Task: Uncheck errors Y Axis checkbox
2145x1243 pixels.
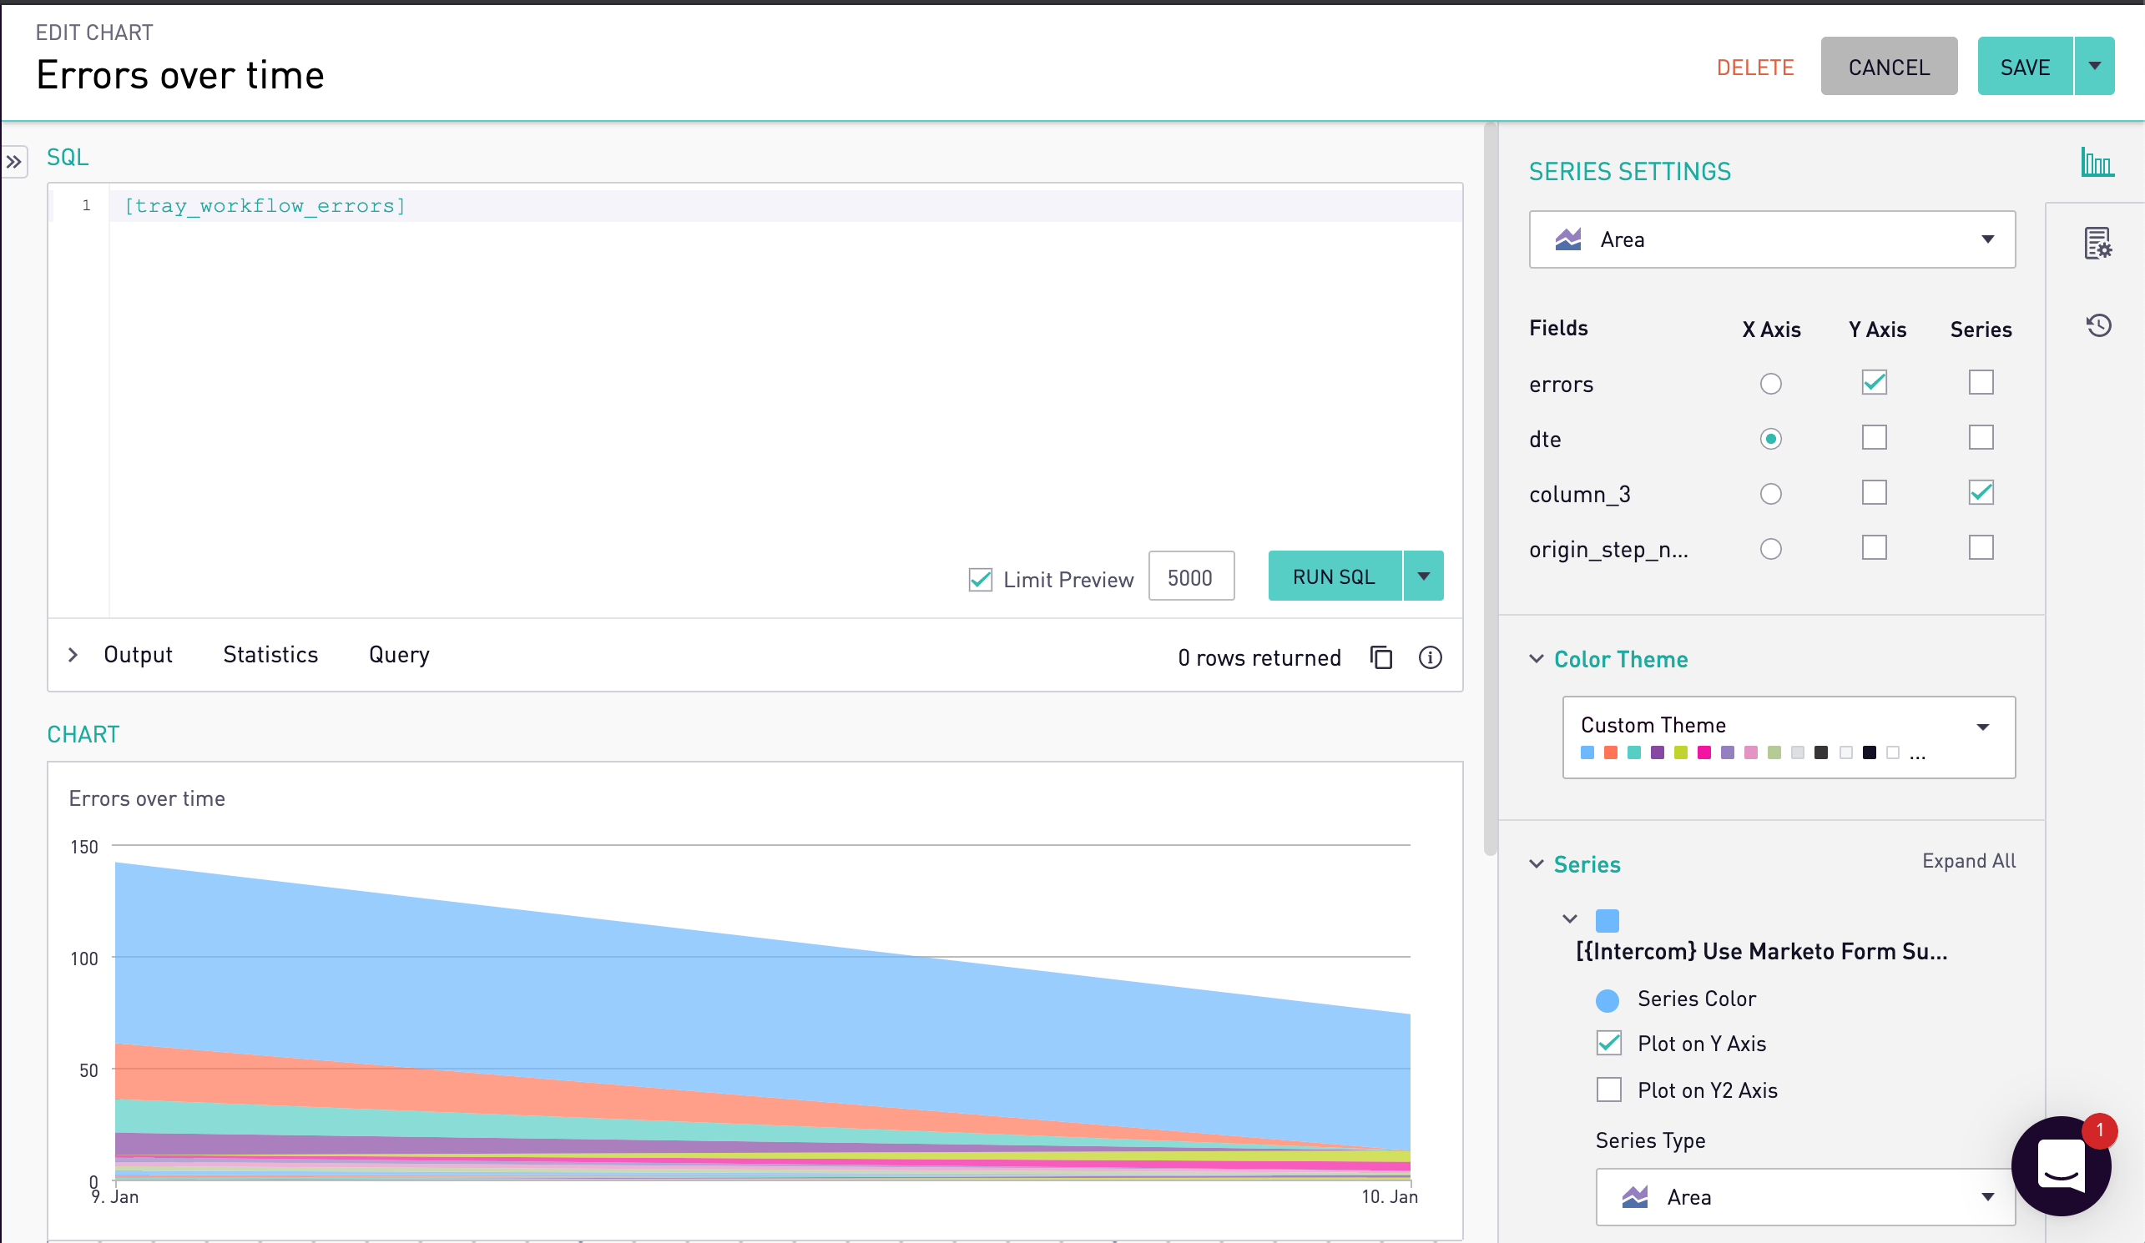Action: pyautogui.click(x=1874, y=383)
